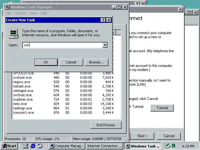Click the Mem Usage status bar entry
The height and width of the screenshot is (150, 200).
click(100, 139)
